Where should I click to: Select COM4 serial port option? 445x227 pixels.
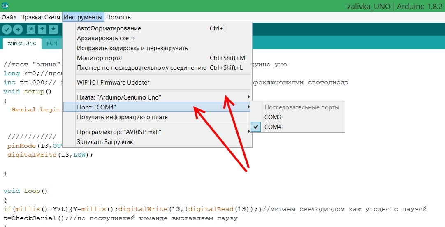coord(273,127)
